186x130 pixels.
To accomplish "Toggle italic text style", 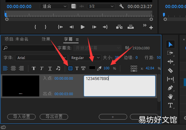I will [42, 68].
